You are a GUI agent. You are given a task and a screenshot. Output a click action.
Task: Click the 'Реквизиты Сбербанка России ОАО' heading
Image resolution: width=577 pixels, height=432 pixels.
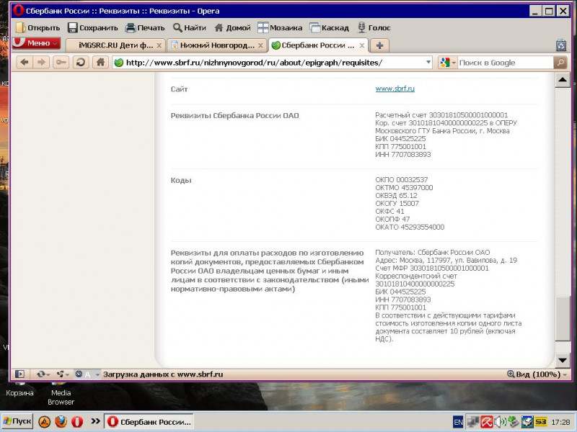click(235, 116)
